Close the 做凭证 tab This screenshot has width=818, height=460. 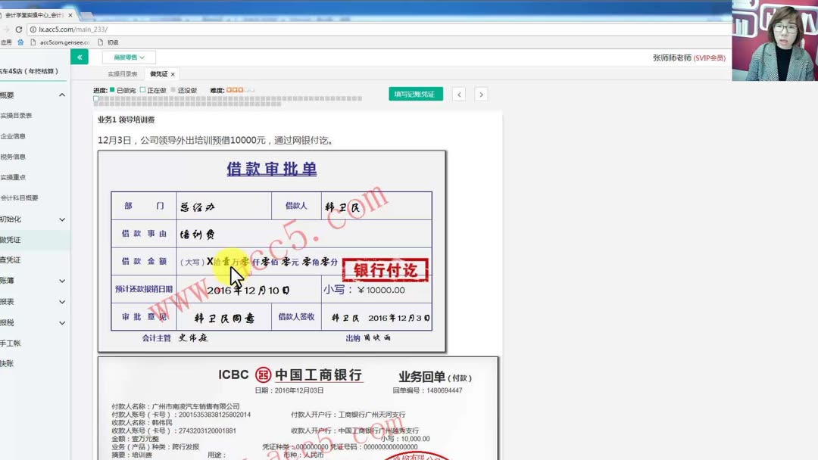click(x=172, y=74)
